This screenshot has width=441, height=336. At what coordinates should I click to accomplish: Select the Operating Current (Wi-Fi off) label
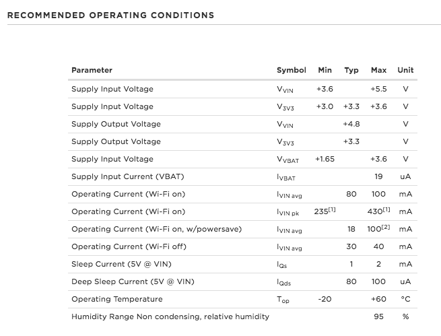coord(129,246)
